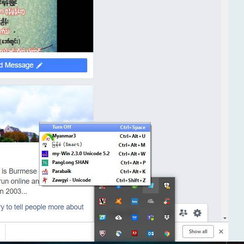
Task: Open Avast antivirus tray icon
Action: [x=119, y=201]
